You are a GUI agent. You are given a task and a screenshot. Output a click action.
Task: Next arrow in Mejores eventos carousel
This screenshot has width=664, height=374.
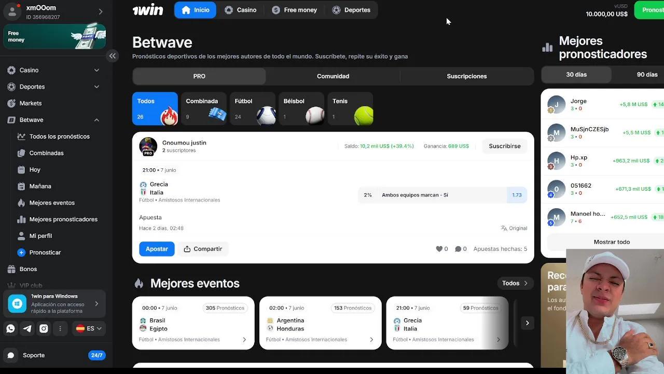point(527,323)
